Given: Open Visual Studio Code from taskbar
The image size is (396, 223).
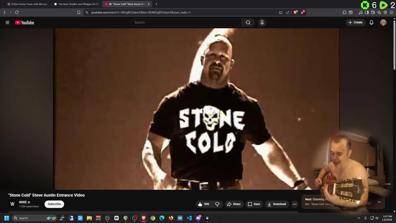Looking at the screenshot, I should (189, 218).
